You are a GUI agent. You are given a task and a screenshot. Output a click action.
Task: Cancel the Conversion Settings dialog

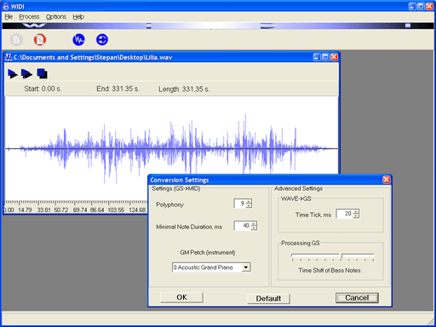coord(357,298)
